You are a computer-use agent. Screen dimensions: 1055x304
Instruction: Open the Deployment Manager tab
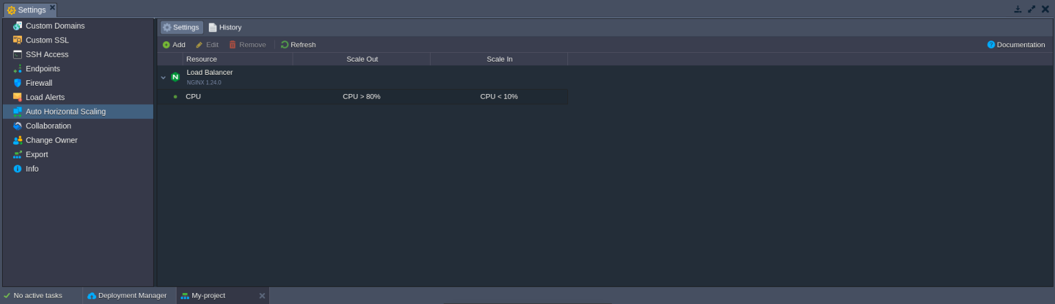click(128, 296)
